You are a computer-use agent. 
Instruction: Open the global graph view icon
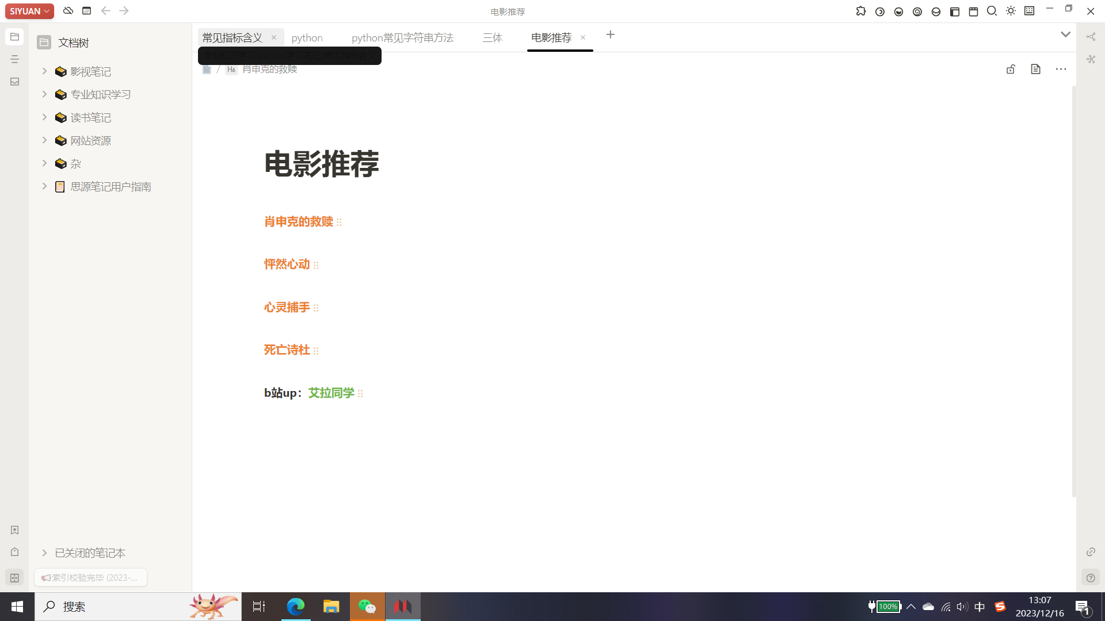tap(1091, 59)
